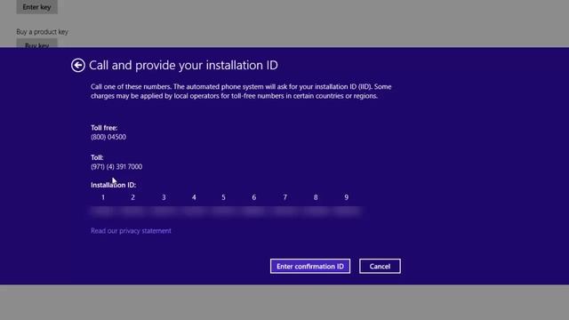Viewport: 569px width, 320px height.
Task: Click the Buy a product key text
Action: click(42, 32)
